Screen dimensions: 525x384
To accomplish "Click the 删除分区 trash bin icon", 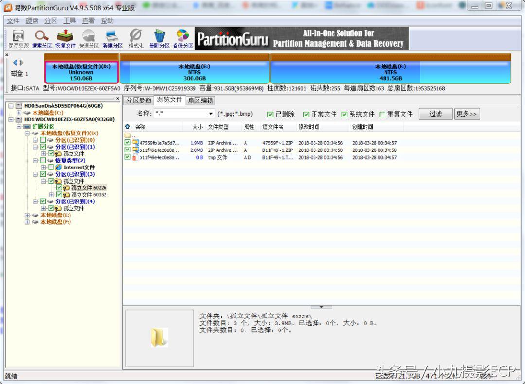I will (x=159, y=38).
